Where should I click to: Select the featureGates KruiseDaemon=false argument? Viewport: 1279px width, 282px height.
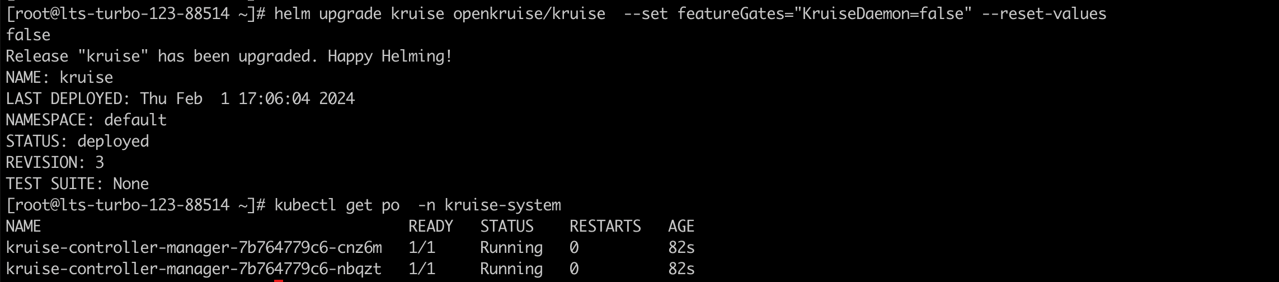[x=821, y=13]
